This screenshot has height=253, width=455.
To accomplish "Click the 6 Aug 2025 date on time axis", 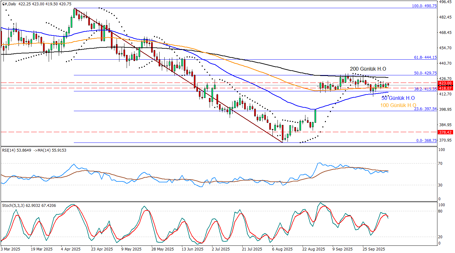I will [282, 249].
